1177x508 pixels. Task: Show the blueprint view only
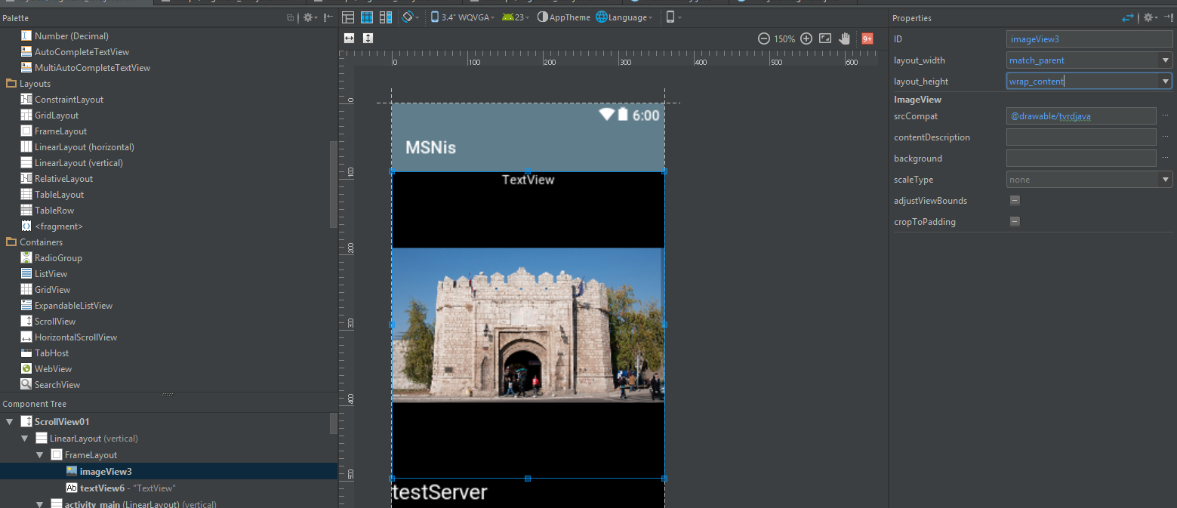pyautogui.click(x=367, y=17)
